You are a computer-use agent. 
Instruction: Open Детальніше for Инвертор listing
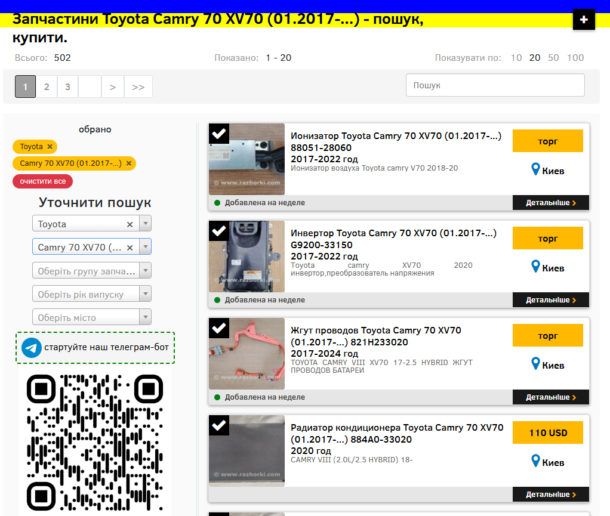550,300
